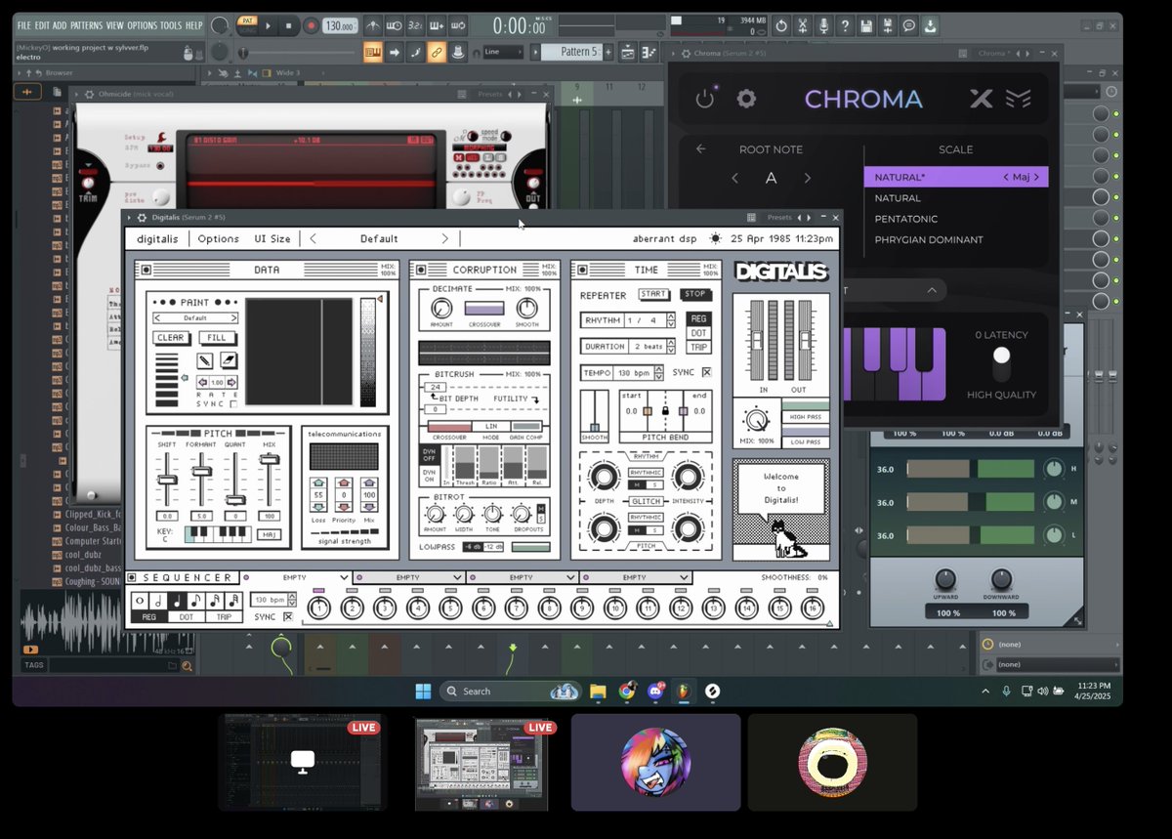
Task: Toggle the PAT/SONG mode switch
Action: point(248,25)
